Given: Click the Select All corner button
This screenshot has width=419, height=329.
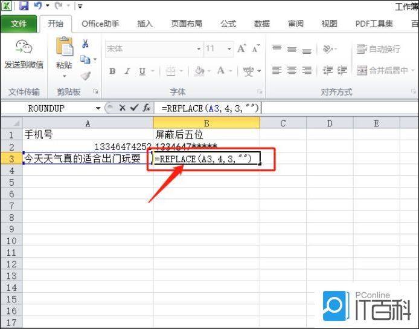Looking at the screenshot, I should (11, 123).
